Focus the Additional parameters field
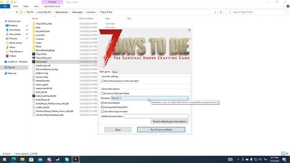The width and height of the screenshot is (290, 163). coord(156,116)
